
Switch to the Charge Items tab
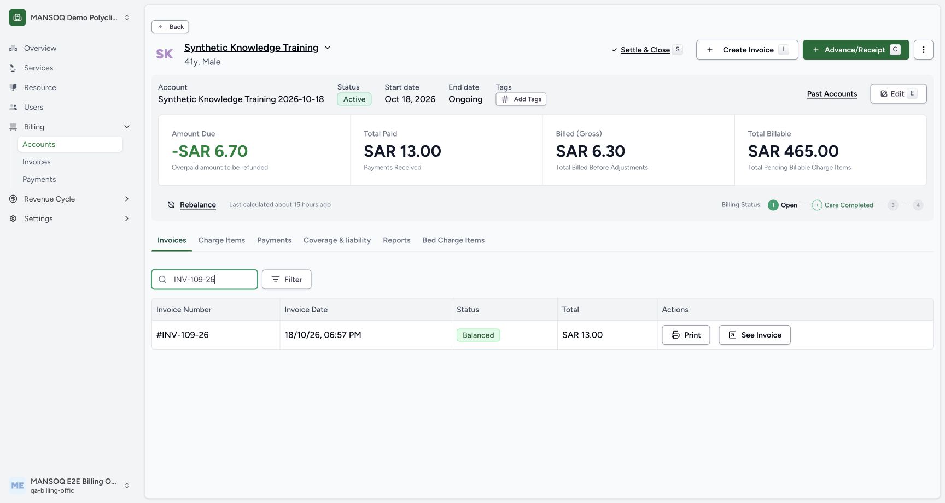point(221,240)
